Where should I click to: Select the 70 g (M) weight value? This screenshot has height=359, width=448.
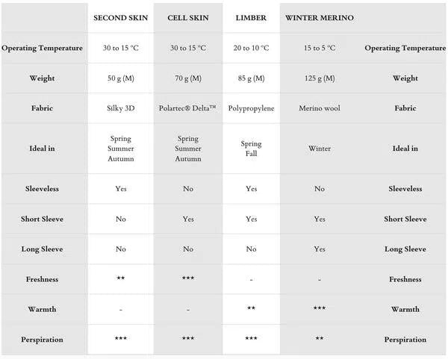[188, 78]
